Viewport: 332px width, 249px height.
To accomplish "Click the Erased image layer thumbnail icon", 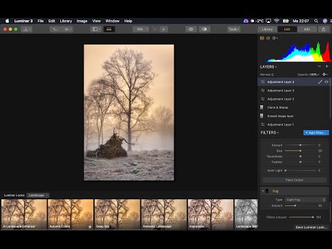I will (x=261, y=116).
